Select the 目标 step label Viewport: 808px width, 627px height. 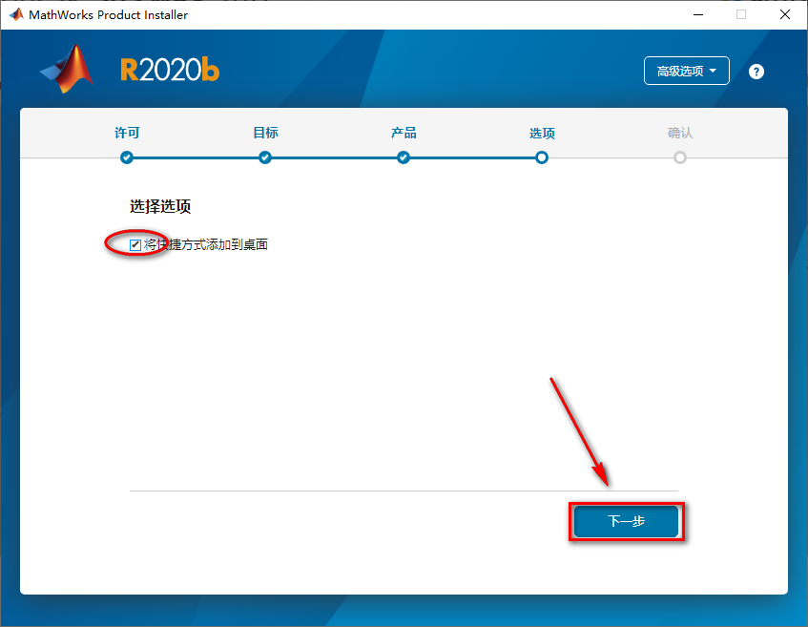[265, 134]
